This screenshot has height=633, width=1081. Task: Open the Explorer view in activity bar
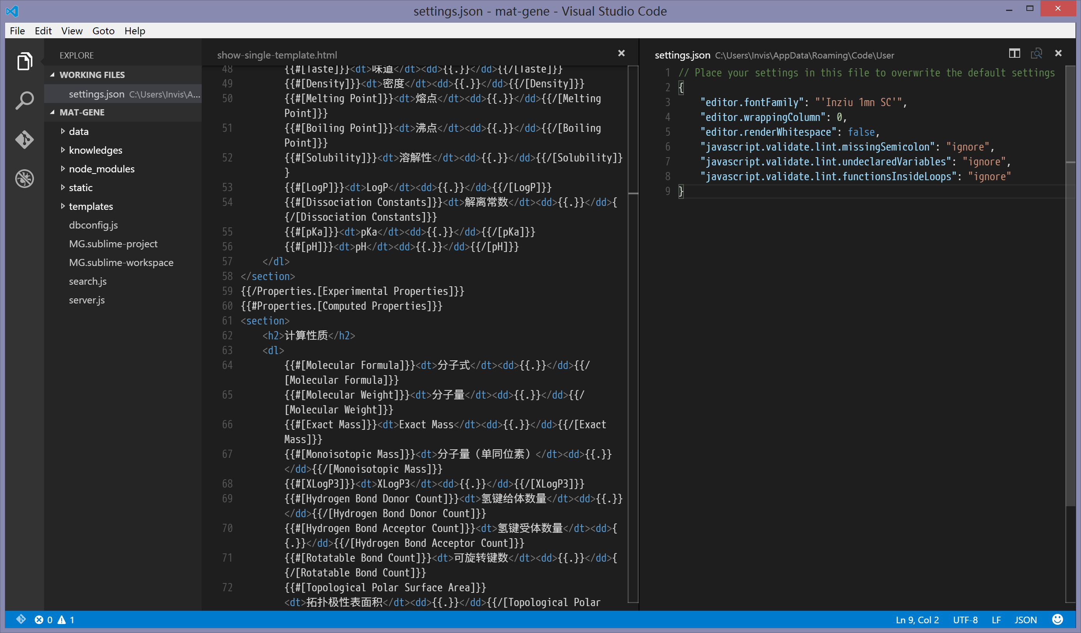tap(25, 61)
